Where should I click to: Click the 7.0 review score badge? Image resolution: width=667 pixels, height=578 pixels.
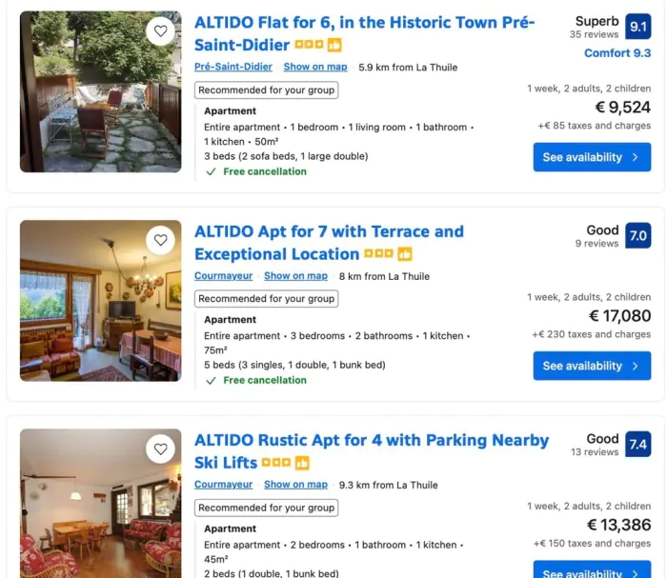click(638, 235)
